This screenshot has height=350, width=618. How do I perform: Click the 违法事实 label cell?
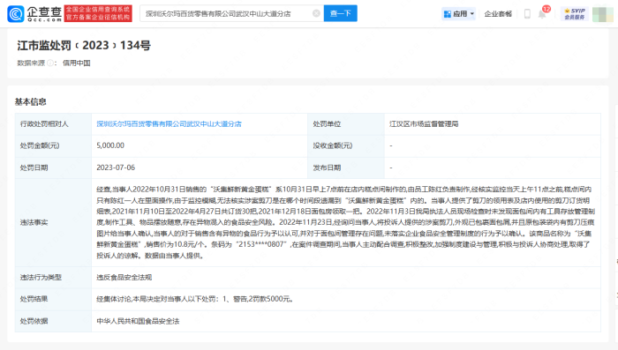click(x=53, y=222)
